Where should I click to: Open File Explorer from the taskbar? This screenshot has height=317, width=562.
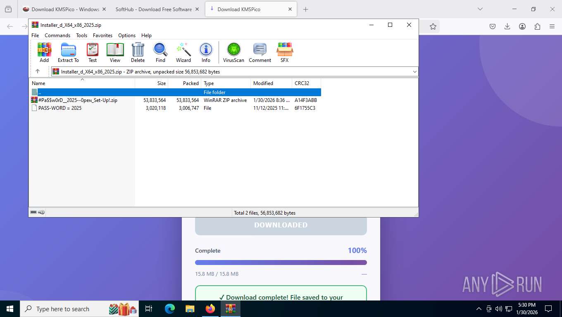point(190,309)
